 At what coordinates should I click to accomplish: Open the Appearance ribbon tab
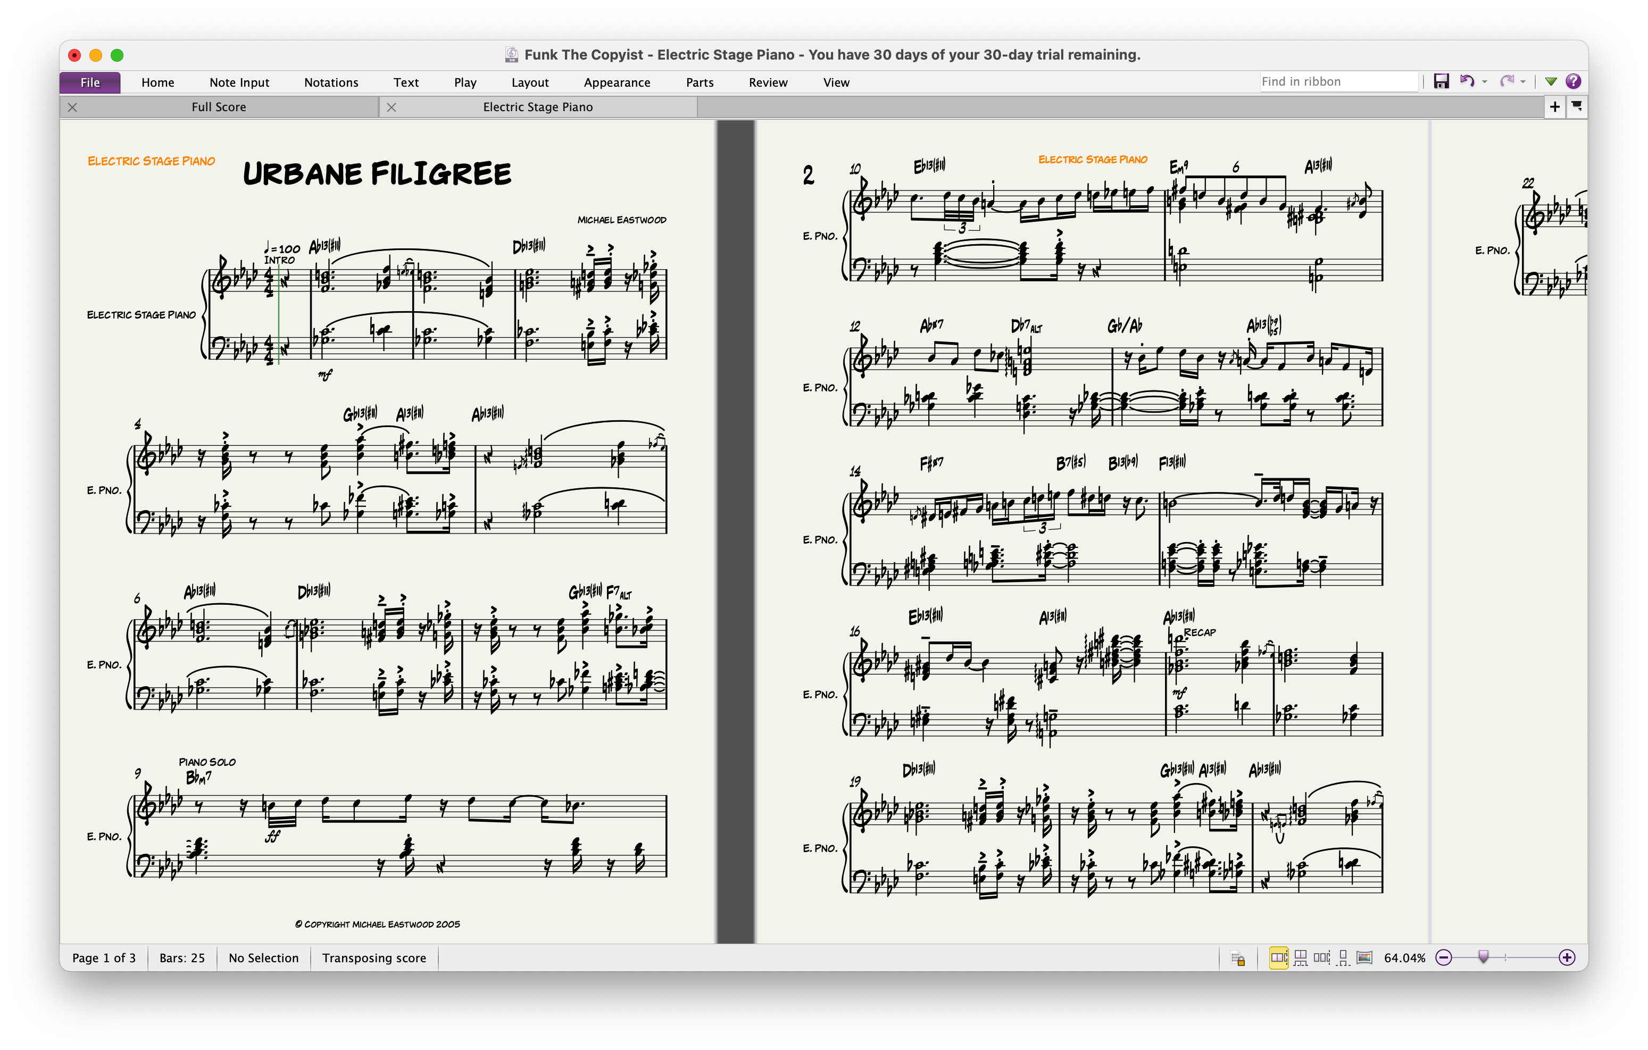tap(617, 82)
